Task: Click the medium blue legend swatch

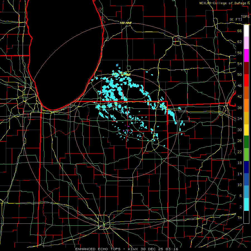Action: (x=246, y=179)
